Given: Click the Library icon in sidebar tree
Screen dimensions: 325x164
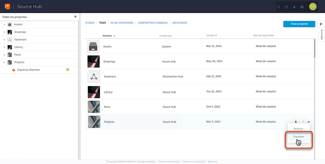Looking at the screenshot, I should 10,47.
